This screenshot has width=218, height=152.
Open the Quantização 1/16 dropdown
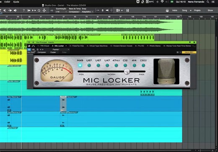tap(61, 12)
